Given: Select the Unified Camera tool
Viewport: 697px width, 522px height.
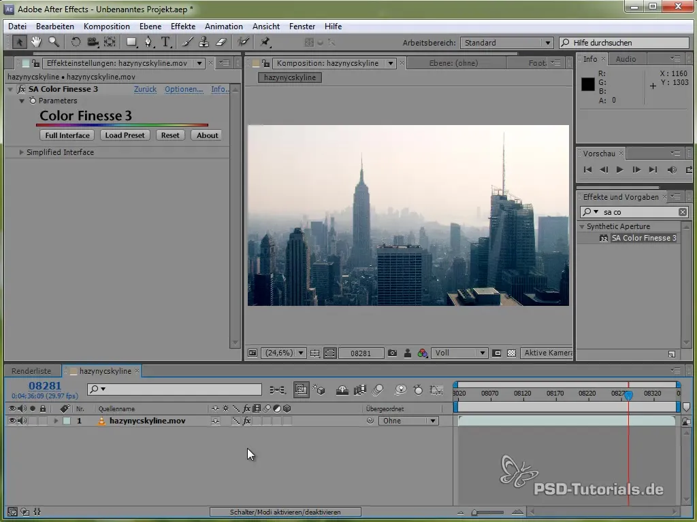Looking at the screenshot, I should point(93,42).
